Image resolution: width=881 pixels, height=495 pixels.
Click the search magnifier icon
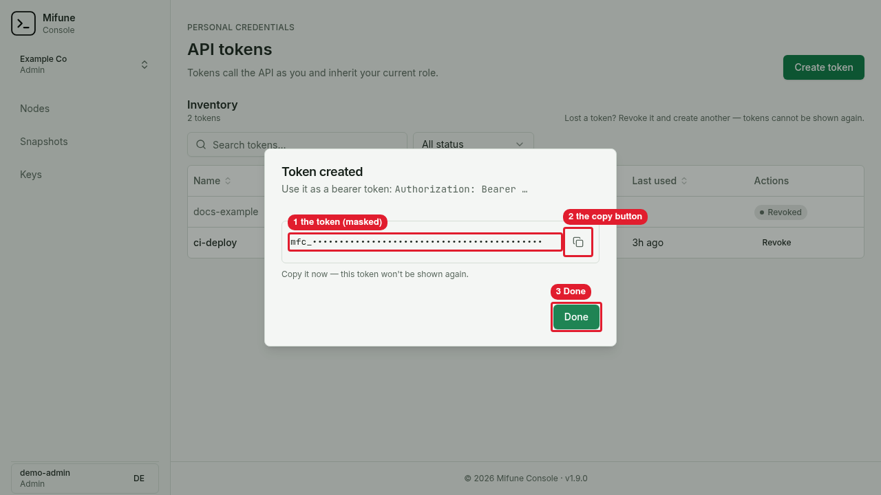tap(201, 144)
